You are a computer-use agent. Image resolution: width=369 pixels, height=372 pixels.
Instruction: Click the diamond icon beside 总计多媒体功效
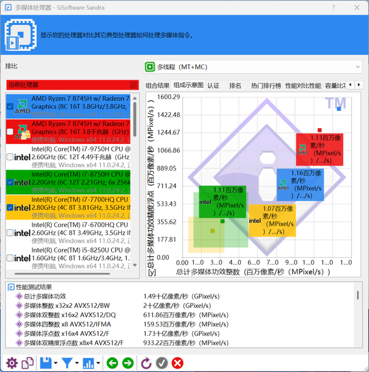coord(19,296)
